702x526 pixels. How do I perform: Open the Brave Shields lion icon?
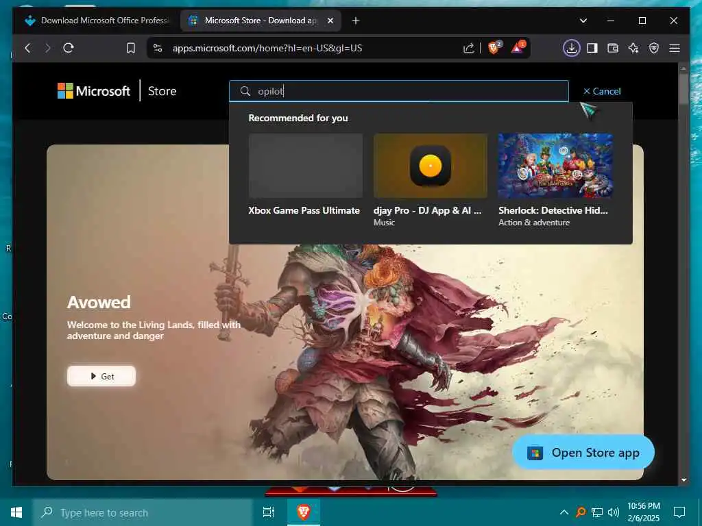pyautogui.click(x=494, y=47)
